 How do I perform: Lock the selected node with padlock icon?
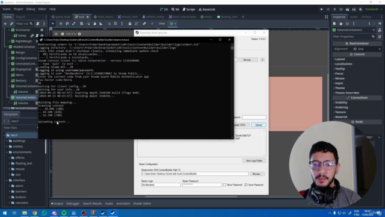click(x=130, y=24)
